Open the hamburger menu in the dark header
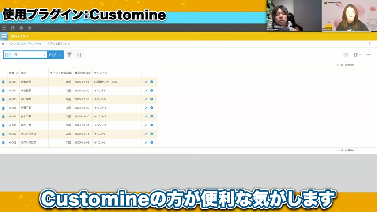 [x=4, y=28]
